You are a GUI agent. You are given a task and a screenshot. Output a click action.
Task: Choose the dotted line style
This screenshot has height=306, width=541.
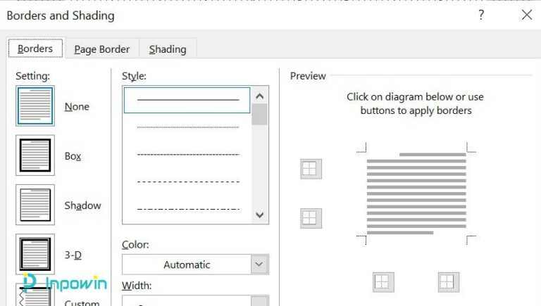tap(187, 127)
